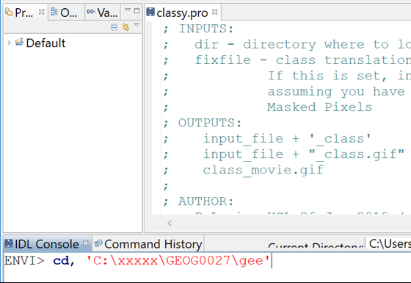
Task: Click the classy.pro file icon
Action: (150, 12)
